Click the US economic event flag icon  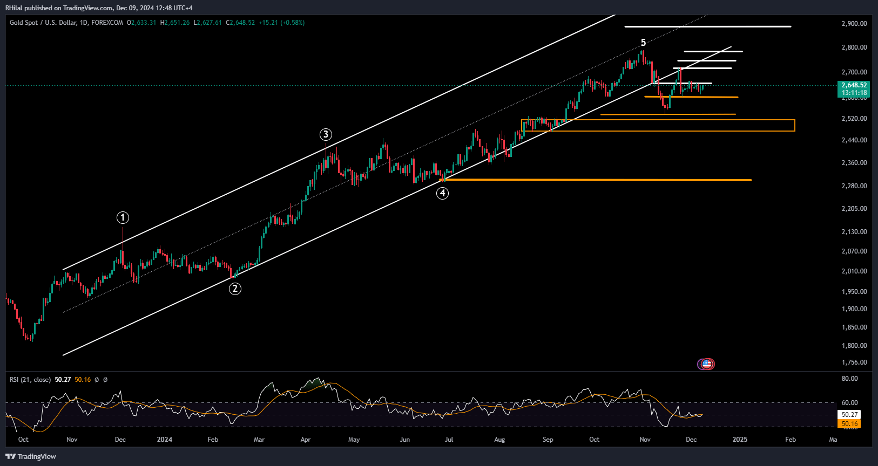pyautogui.click(x=706, y=364)
